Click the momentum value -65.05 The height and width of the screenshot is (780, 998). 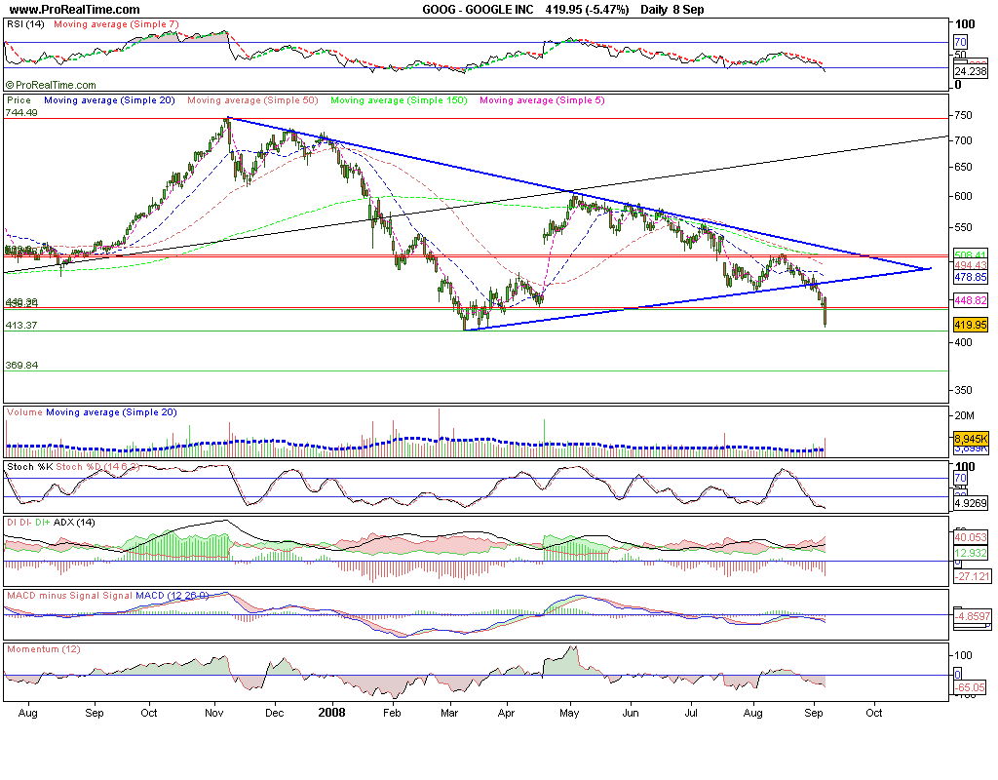970,687
